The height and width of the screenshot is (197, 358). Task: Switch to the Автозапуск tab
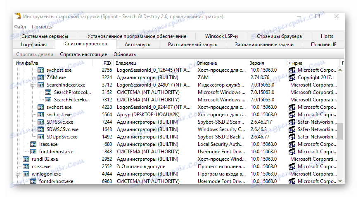click(138, 45)
